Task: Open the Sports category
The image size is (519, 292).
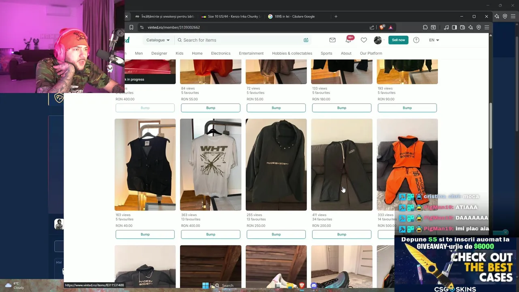Action: [x=326, y=53]
